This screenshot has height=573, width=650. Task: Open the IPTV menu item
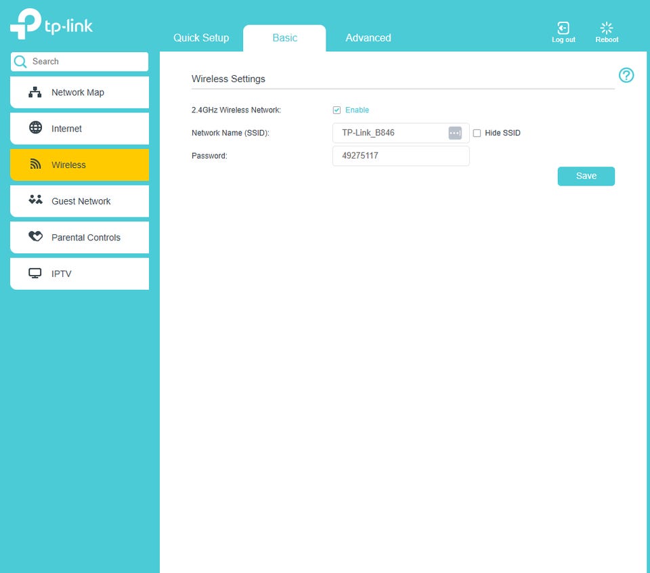click(80, 274)
